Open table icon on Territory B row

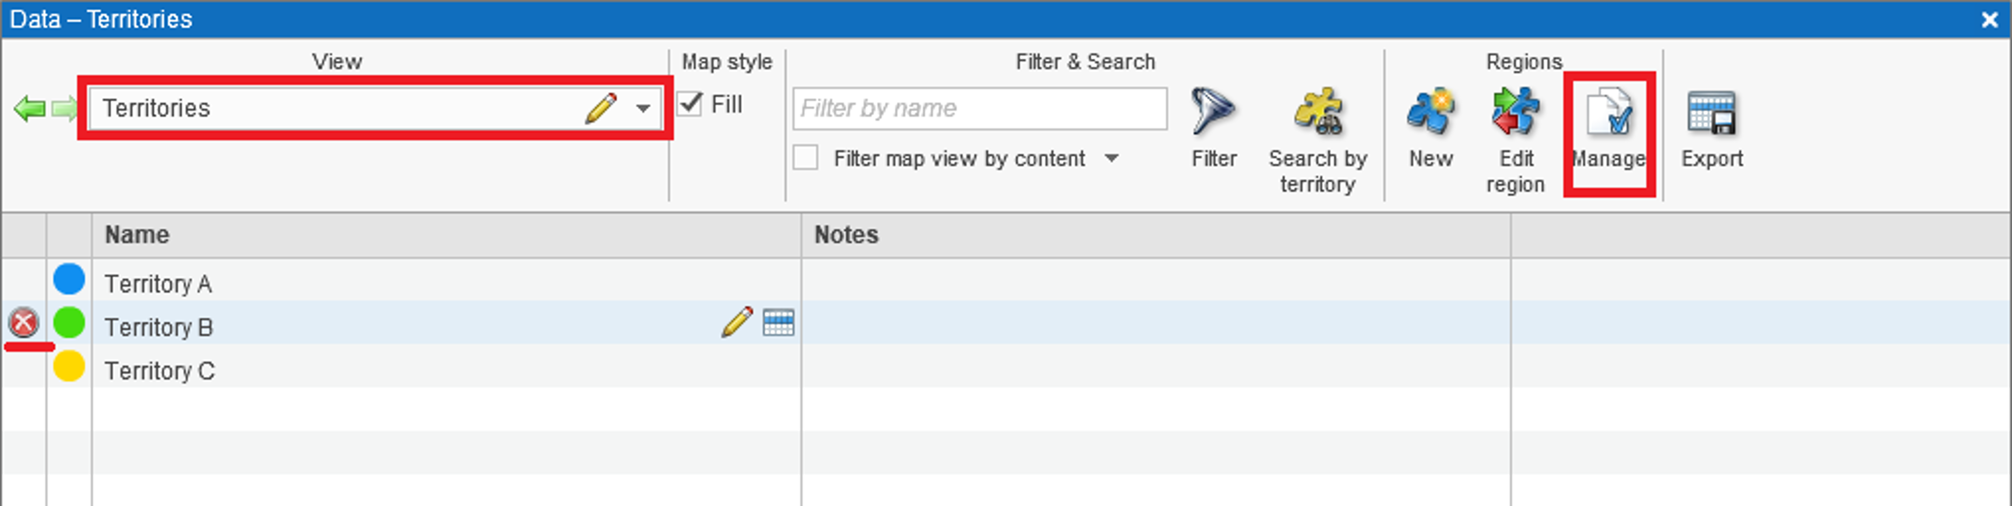[x=778, y=323]
